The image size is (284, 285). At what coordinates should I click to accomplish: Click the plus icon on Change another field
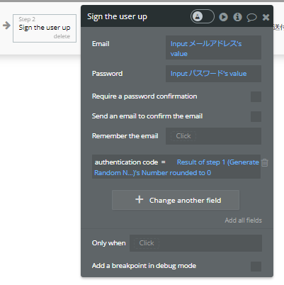(x=140, y=199)
